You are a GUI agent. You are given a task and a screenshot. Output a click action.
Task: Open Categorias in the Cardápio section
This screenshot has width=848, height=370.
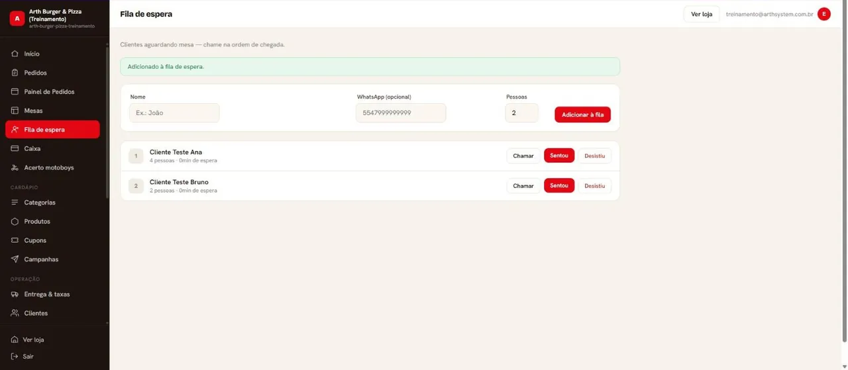[x=52, y=203]
